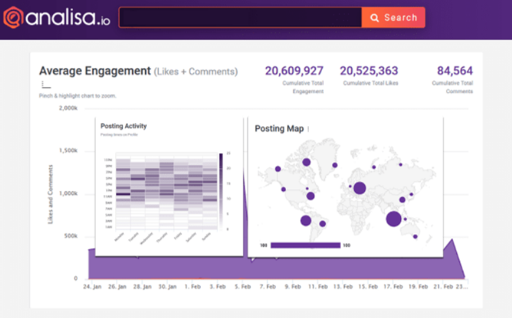Screen dimensions: 512x318
Task: Click the bubble over Australia
Action: (416, 237)
